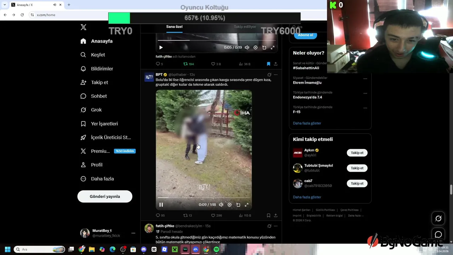Show more trends via Daha fazla göster
The width and height of the screenshot is (453, 255).
[307, 123]
